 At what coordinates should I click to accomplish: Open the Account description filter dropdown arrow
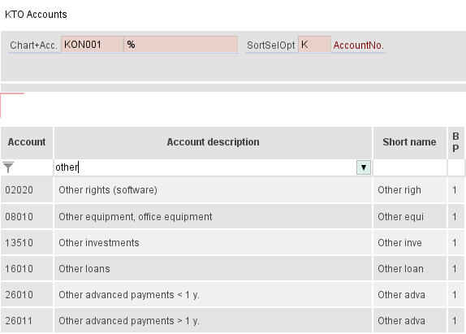(364, 167)
